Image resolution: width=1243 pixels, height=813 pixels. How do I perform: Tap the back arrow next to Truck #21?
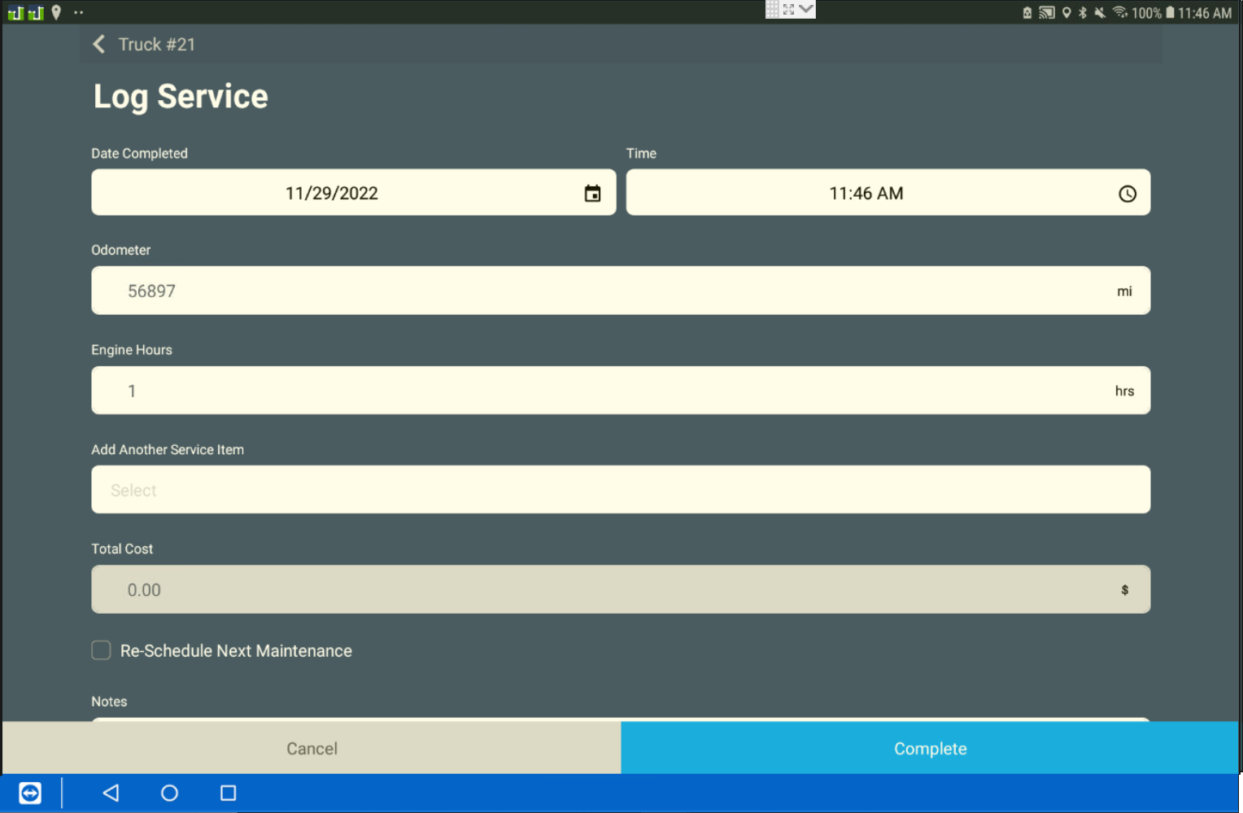pyautogui.click(x=98, y=44)
